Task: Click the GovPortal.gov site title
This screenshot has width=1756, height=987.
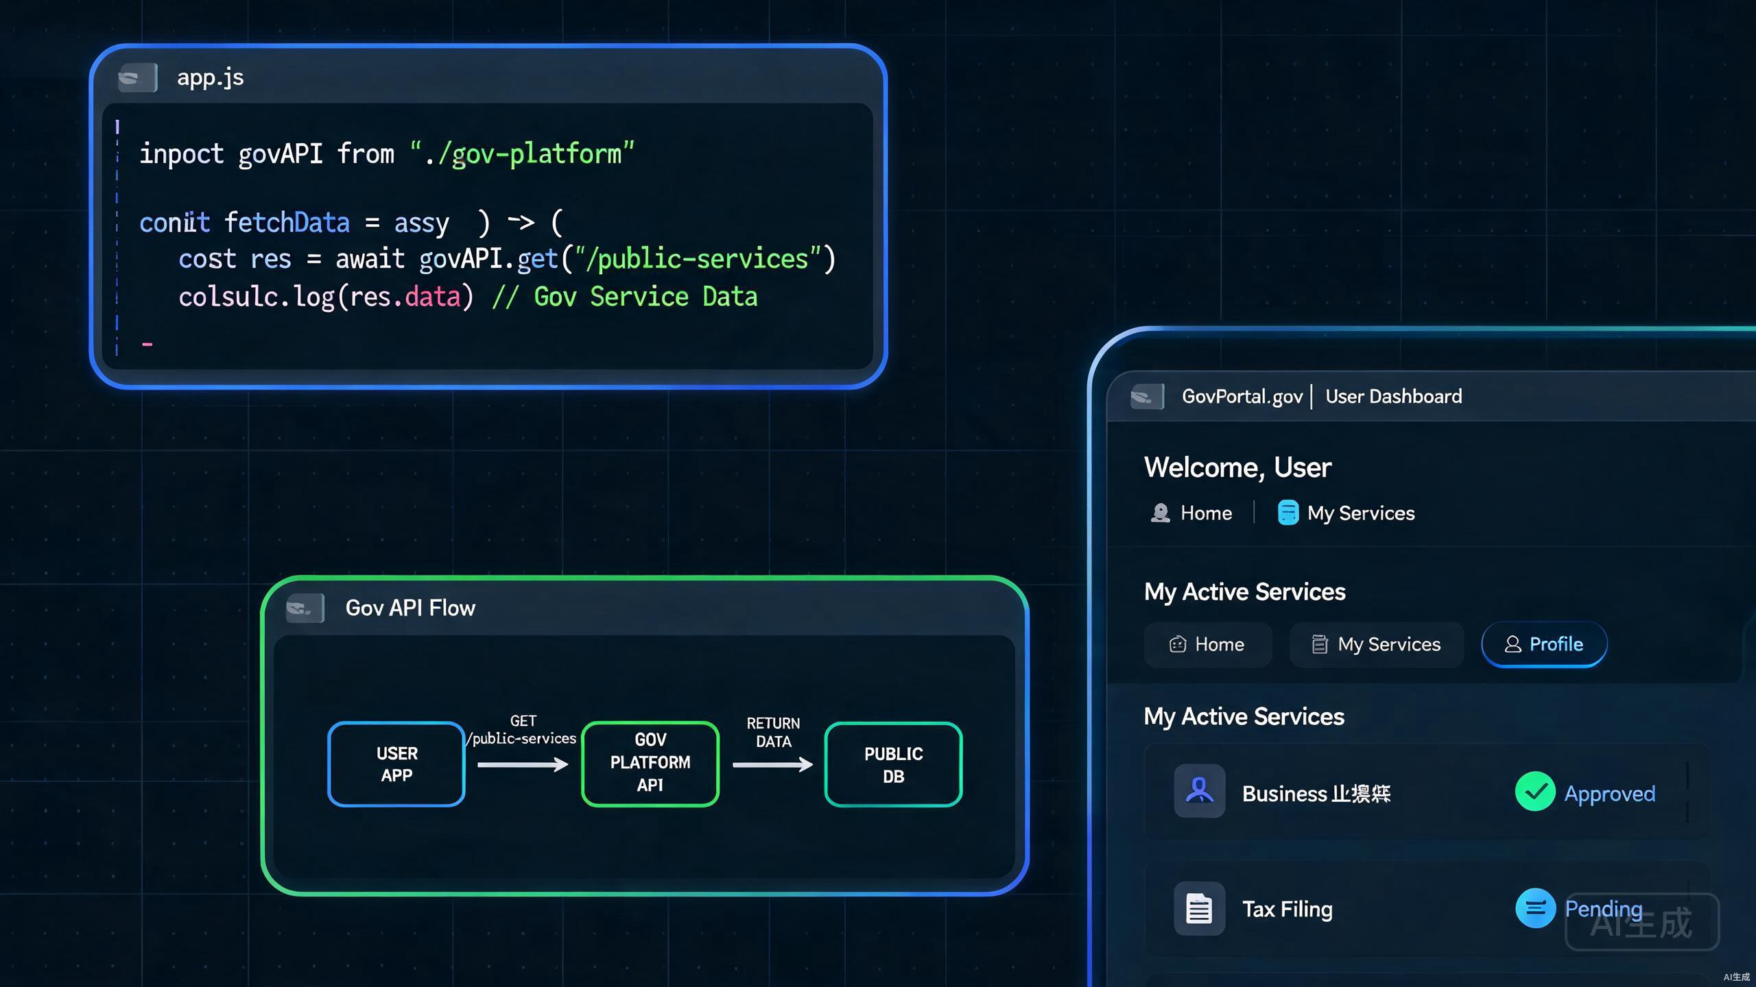Action: click(1242, 397)
